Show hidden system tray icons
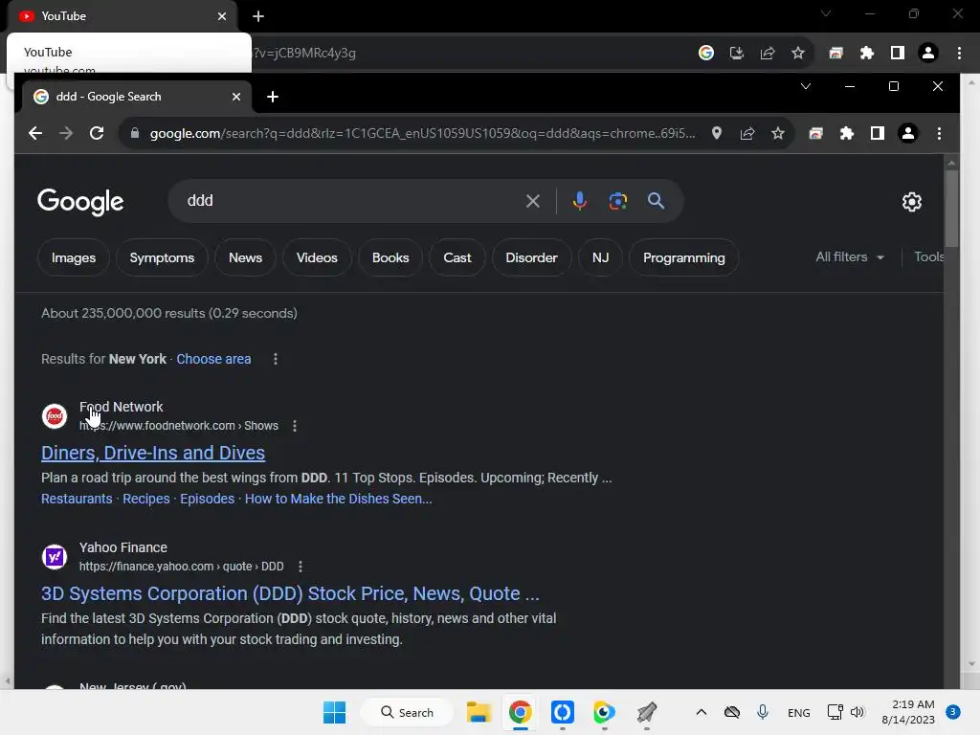This screenshot has height=735, width=980. 702,712
